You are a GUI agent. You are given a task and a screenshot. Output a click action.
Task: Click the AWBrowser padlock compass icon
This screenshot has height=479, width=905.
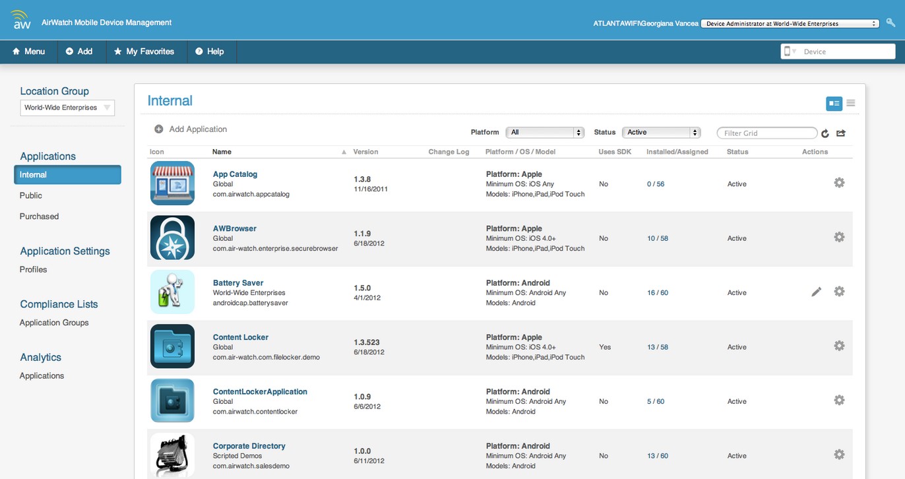pyautogui.click(x=172, y=238)
